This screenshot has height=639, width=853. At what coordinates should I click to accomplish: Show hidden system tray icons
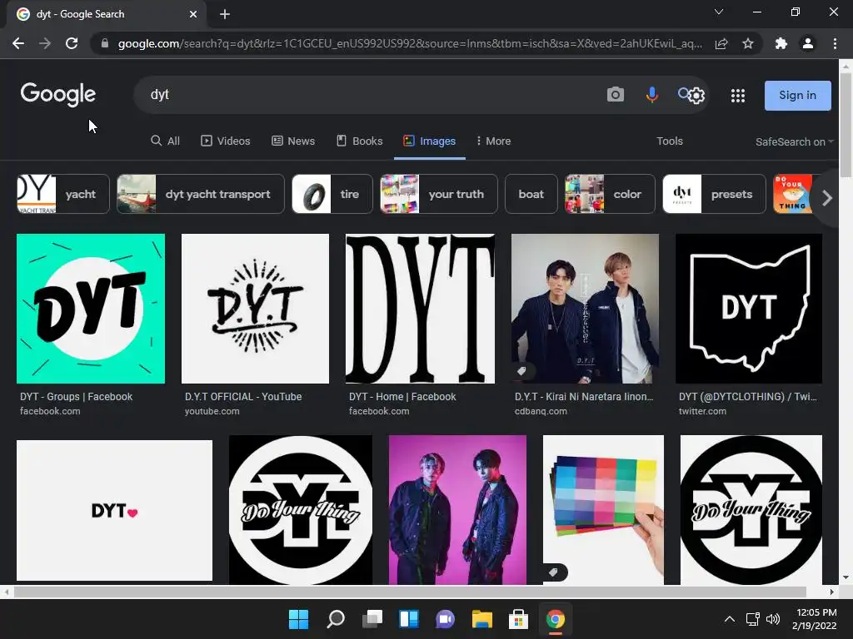(730, 619)
